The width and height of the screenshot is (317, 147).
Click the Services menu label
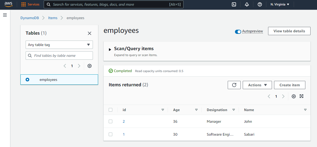[x=34, y=4]
